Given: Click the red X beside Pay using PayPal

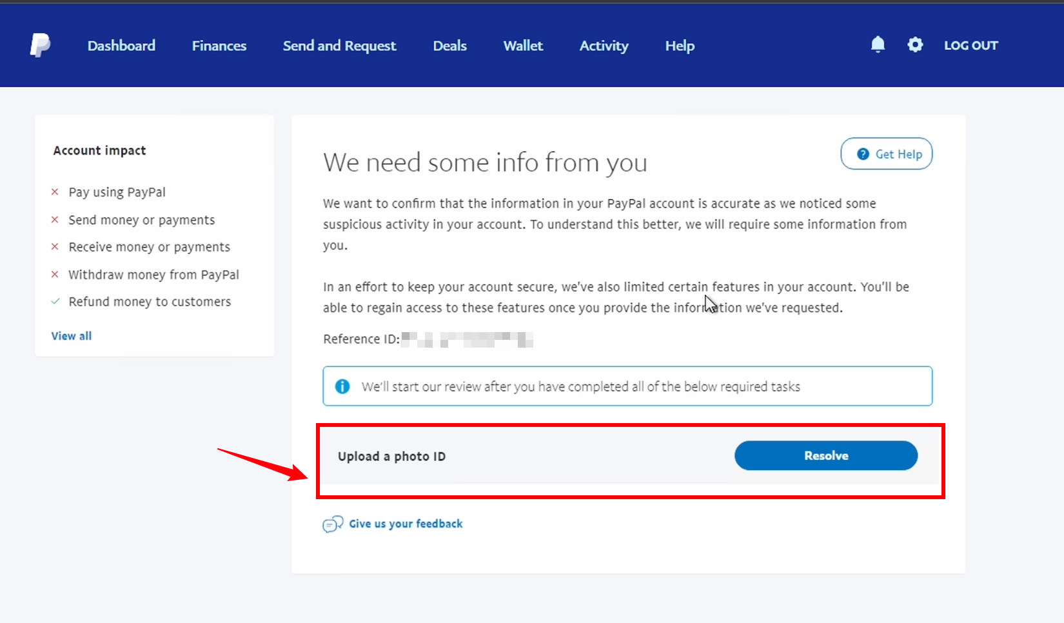Looking at the screenshot, I should [55, 192].
